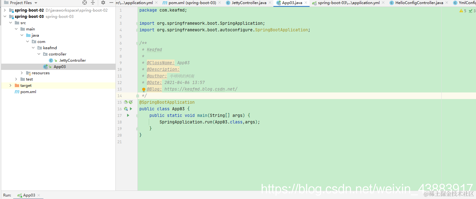This screenshot has width=476, height=199.
Task: Click the 'Run:' panel label
Action: tap(7, 195)
